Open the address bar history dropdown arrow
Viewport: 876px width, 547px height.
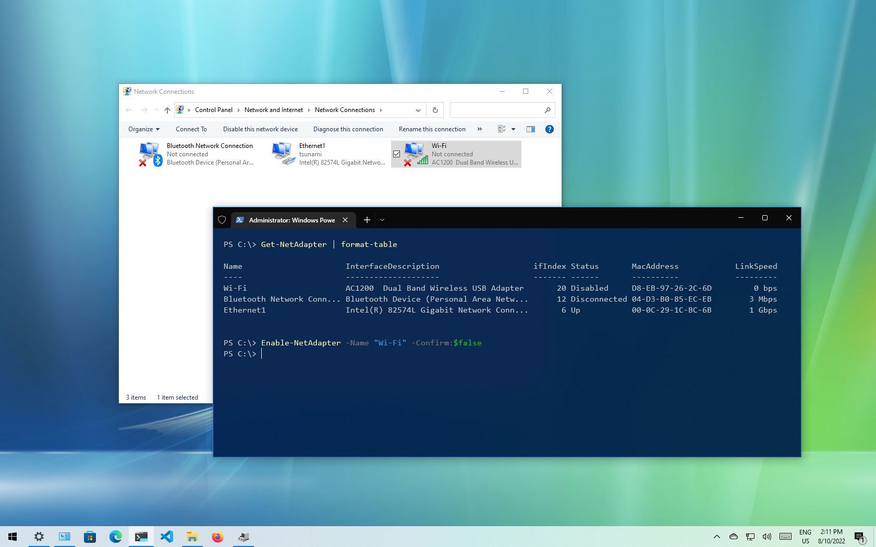click(x=417, y=110)
